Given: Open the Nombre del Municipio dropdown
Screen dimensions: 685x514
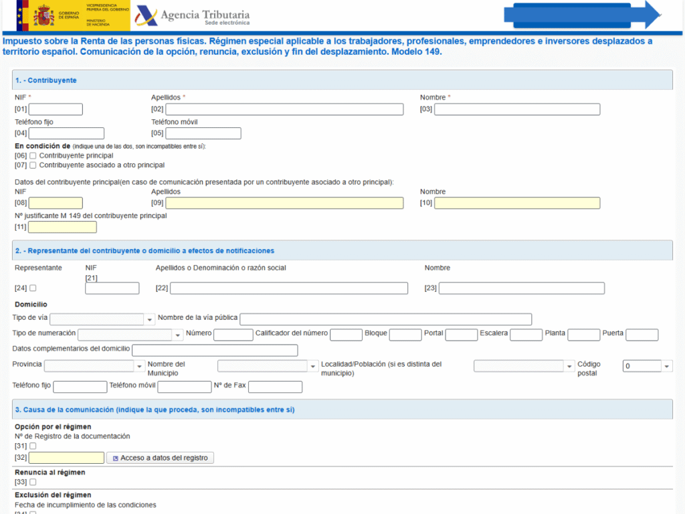Looking at the screenshot, I should coord(312,365).
